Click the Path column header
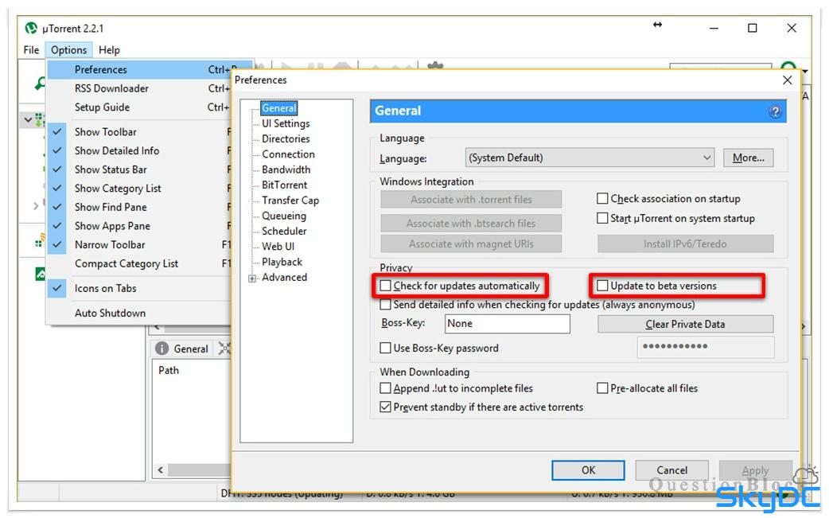 pos(169,371)
